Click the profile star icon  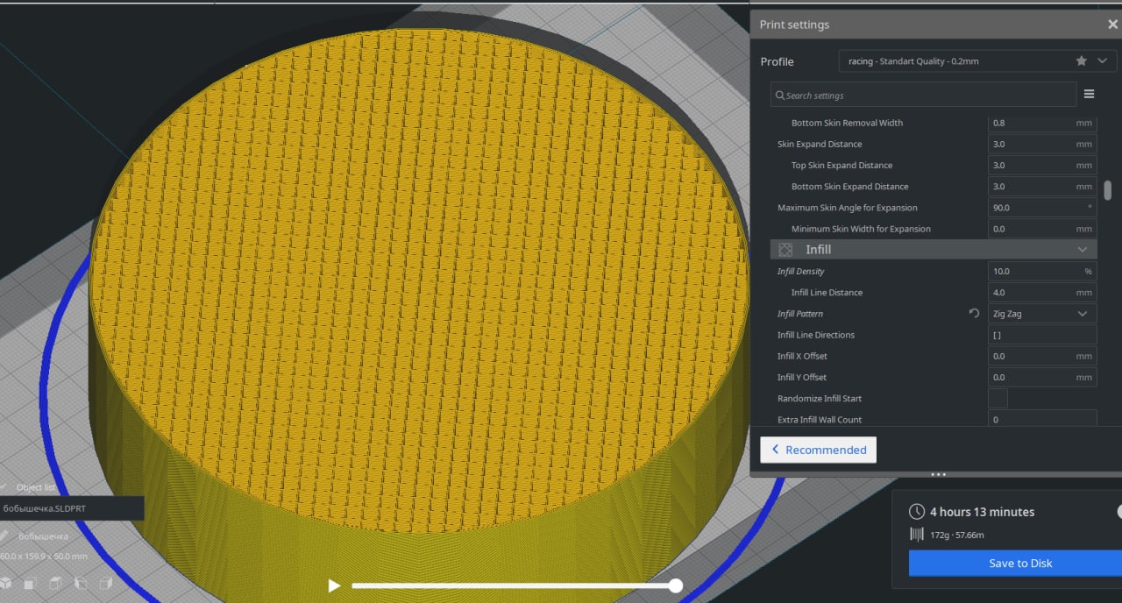pyautogui.click(x=1082, y=60)
